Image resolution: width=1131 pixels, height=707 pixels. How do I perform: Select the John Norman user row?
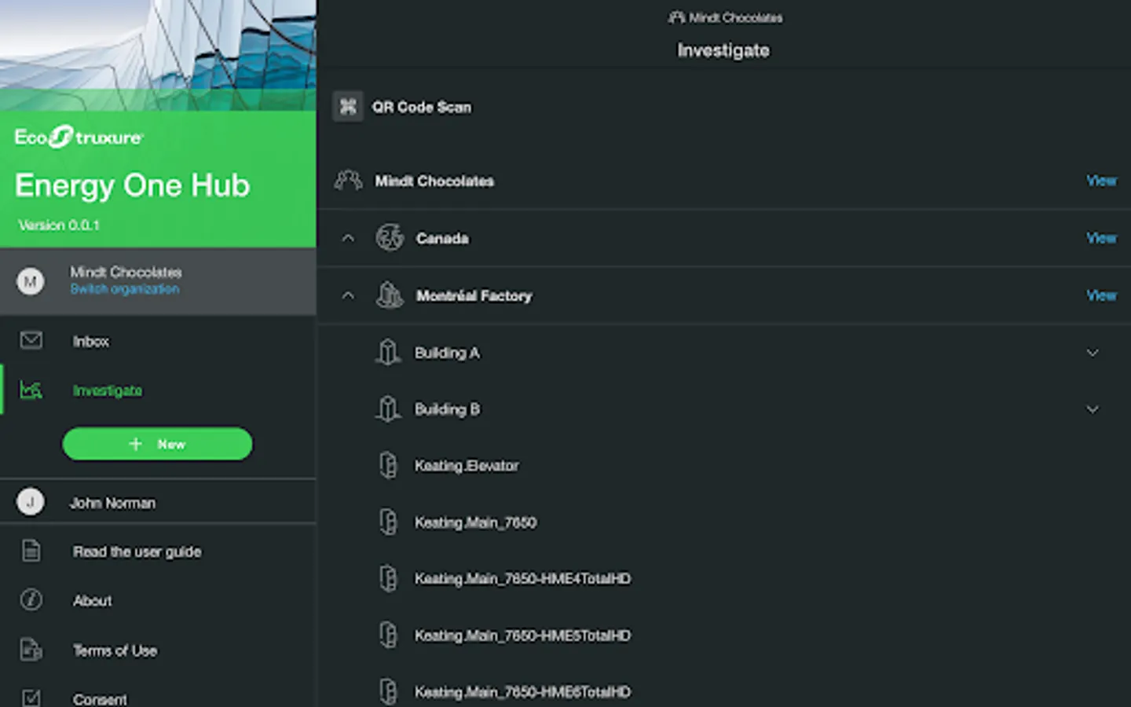point(158,501)
